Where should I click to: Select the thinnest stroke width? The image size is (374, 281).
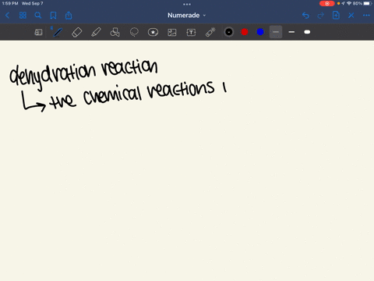(276, 32)
